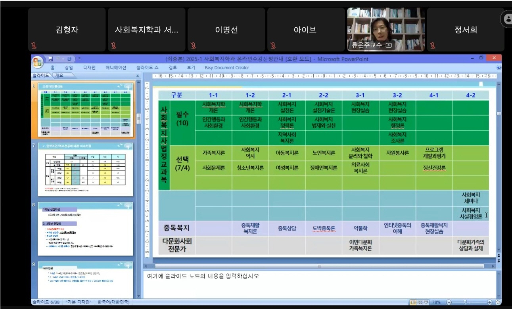Unmute 이명선's microphone
The height and width of the screenshot is (309, 512).
click(192, 46)
